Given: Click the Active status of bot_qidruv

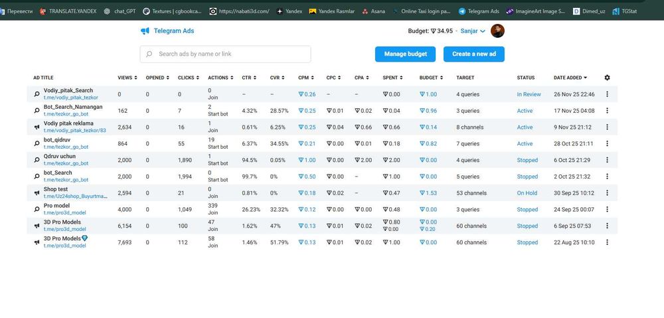Looking at the screenshot, I should pyautogui.click(x=525, y=144).
